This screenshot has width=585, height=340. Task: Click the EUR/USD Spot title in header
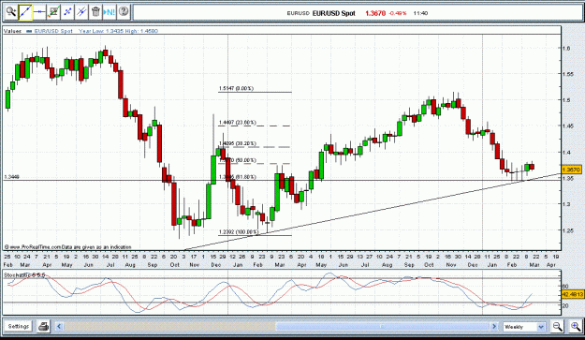(x=333, y=13)
